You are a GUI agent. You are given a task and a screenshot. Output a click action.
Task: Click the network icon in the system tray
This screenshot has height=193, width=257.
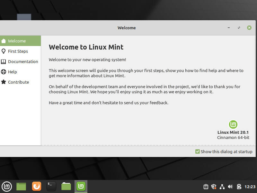(x=222, y=187)
